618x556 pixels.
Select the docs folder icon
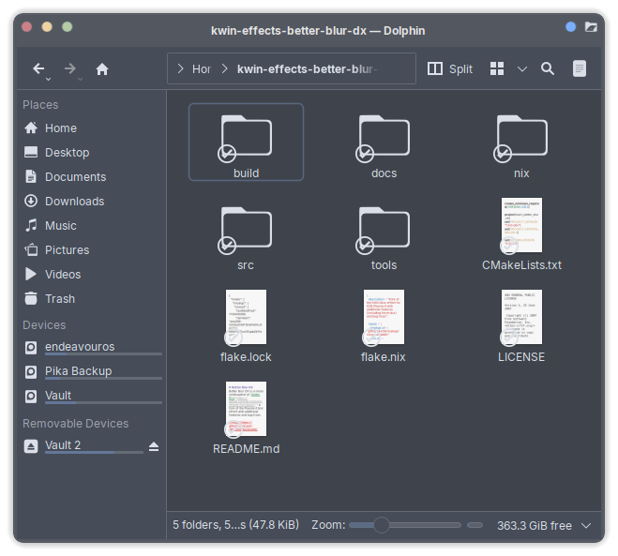point(384,135)
